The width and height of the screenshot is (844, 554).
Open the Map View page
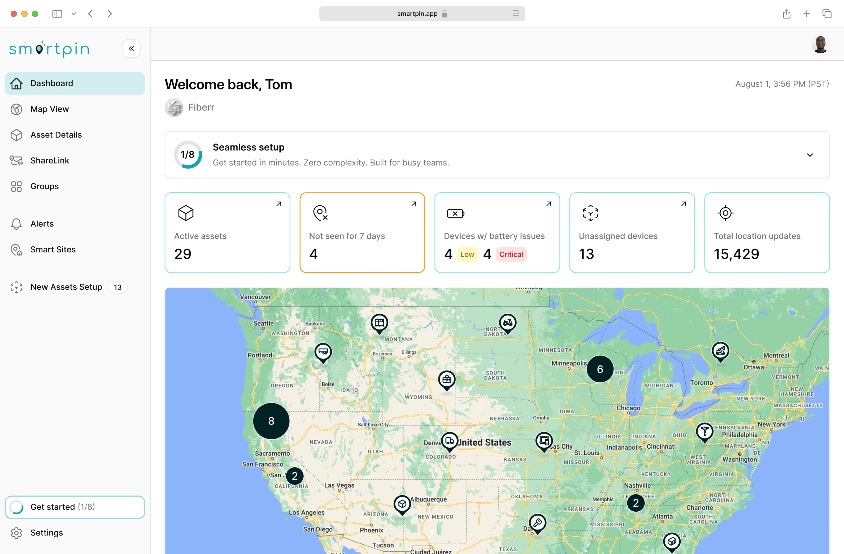coord(50,109)
